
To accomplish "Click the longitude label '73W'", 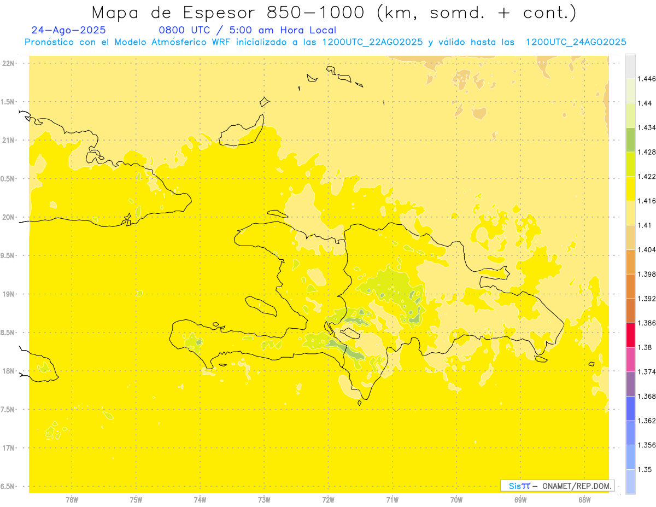I will [x=264, y=500].
